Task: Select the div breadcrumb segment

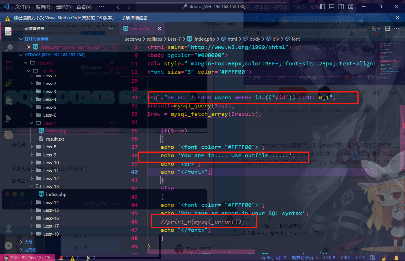Action: click(273, 39)
